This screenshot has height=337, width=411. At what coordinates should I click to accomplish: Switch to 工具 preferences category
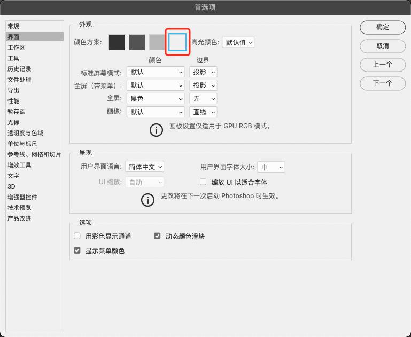pos(35,58)
